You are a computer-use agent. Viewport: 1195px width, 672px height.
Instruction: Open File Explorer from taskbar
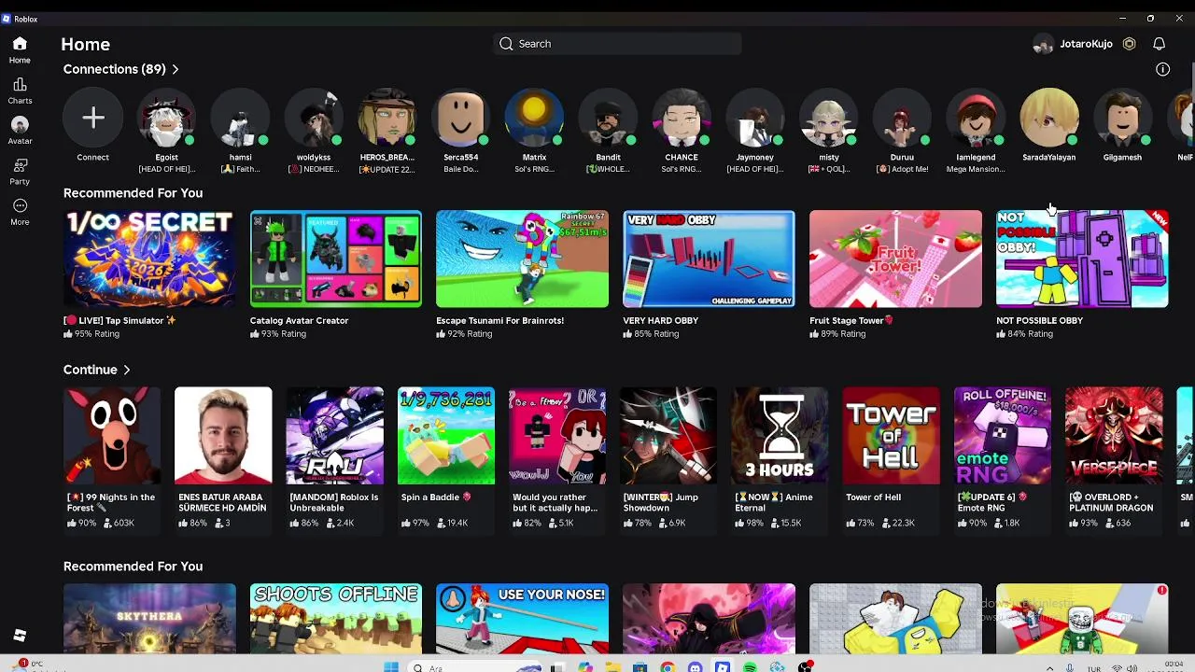612,667
